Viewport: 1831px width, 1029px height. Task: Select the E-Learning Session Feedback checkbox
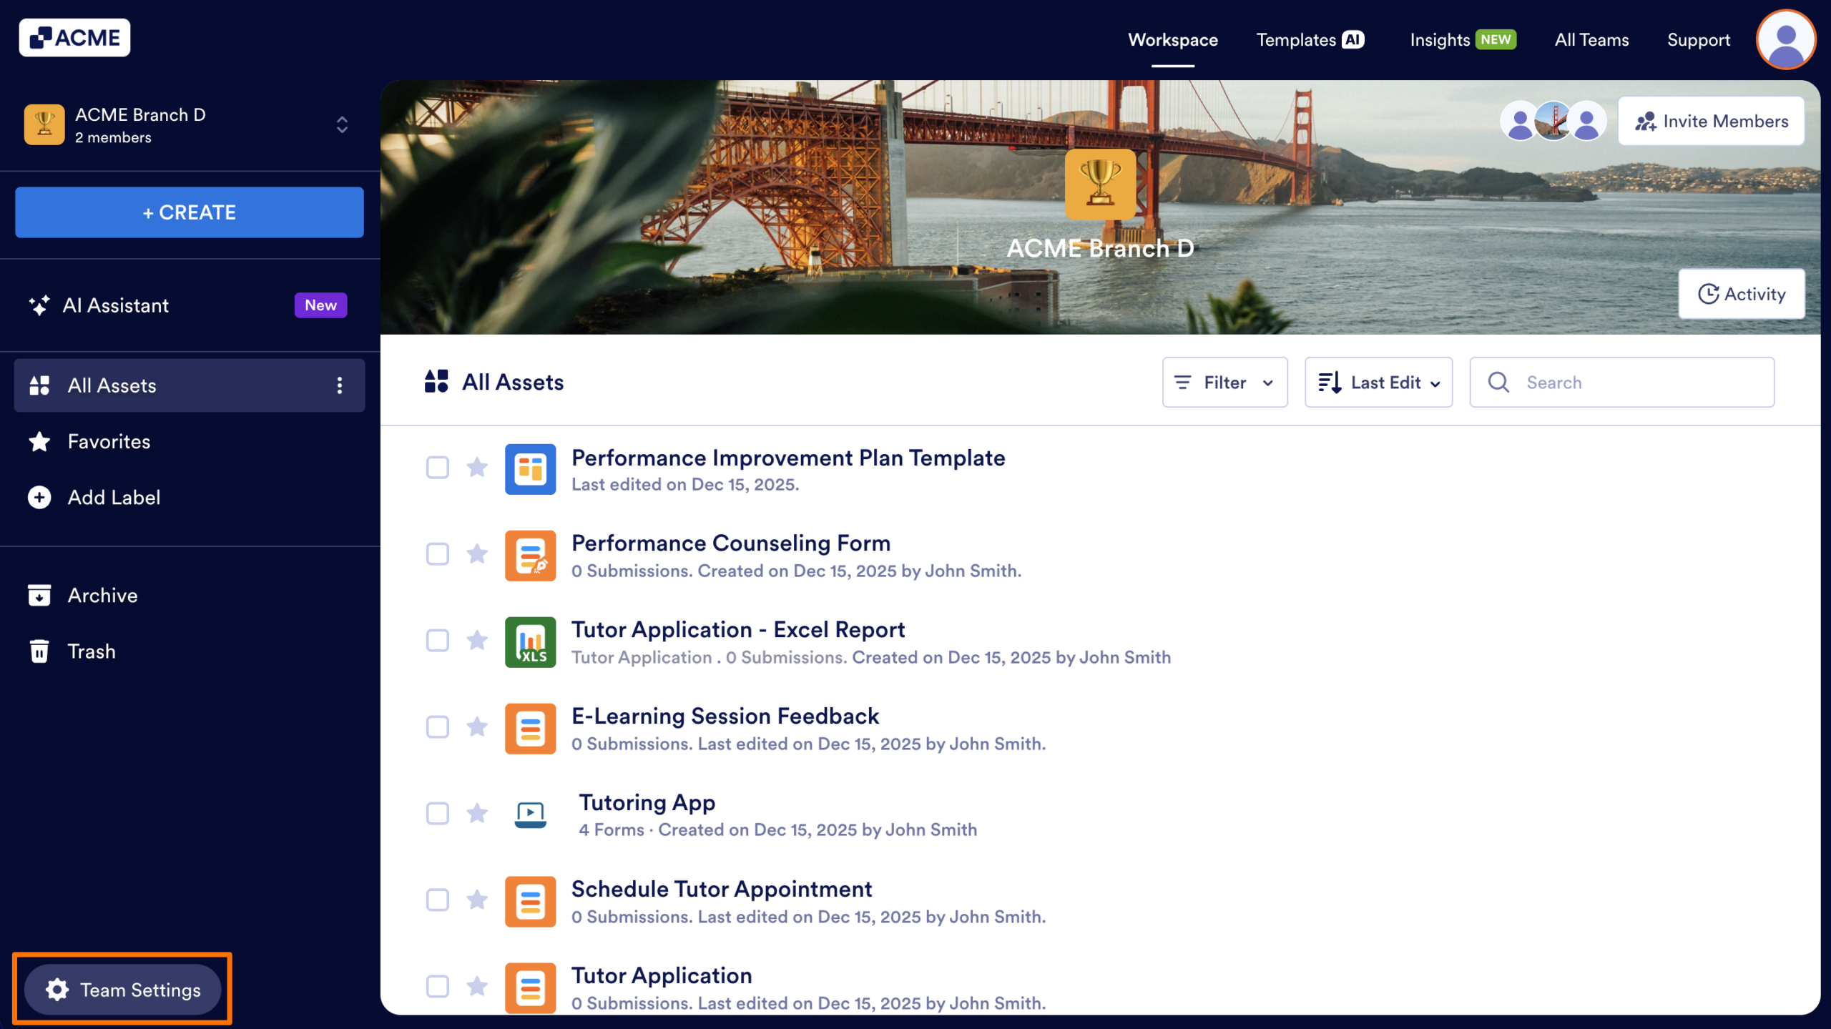437,727
